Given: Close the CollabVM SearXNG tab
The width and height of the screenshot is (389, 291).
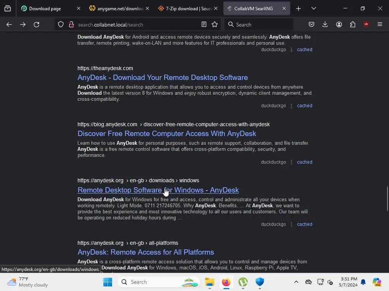Looking at the screenshot, I should tap(284, 8).
